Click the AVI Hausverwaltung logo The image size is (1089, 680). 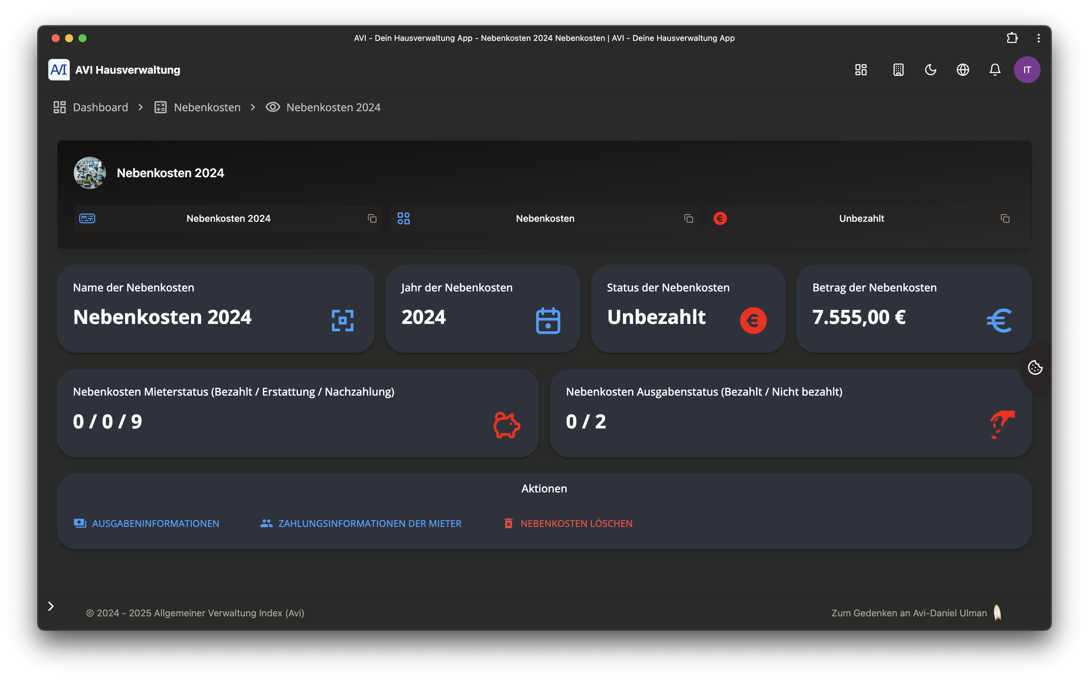59,70
